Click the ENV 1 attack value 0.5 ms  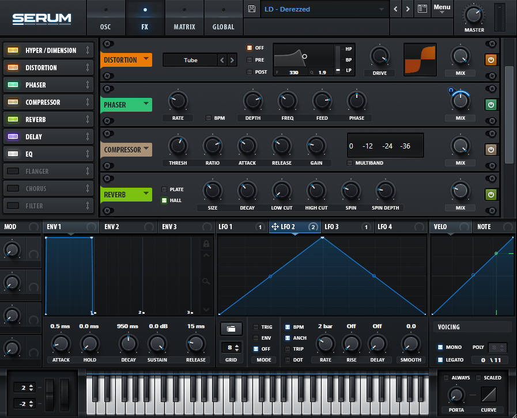click(x=60, y=326)
